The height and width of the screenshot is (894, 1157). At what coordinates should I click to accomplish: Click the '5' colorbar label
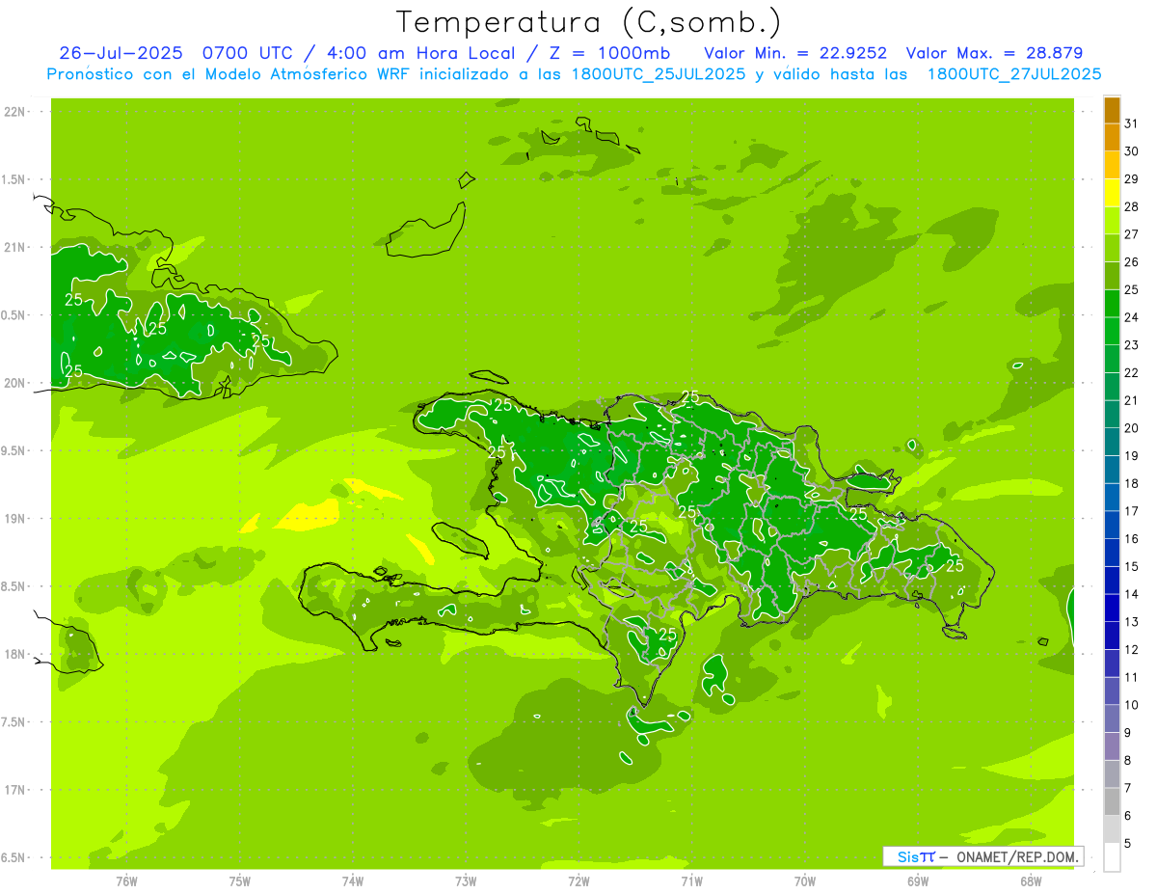click(1128, 844)
